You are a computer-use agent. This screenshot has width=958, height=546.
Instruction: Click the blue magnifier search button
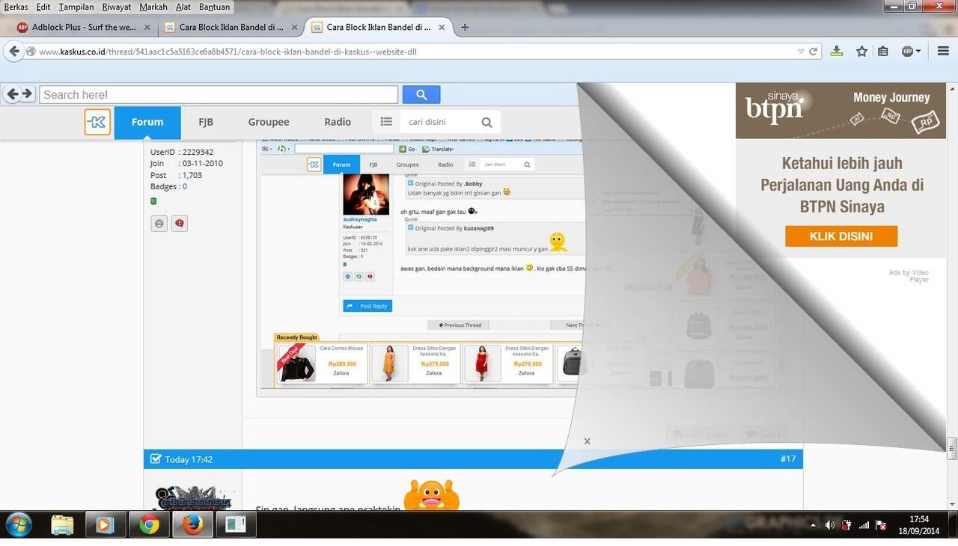click(x=421, y=95)
